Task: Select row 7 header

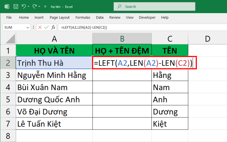Action: click(x=8, y=124)
